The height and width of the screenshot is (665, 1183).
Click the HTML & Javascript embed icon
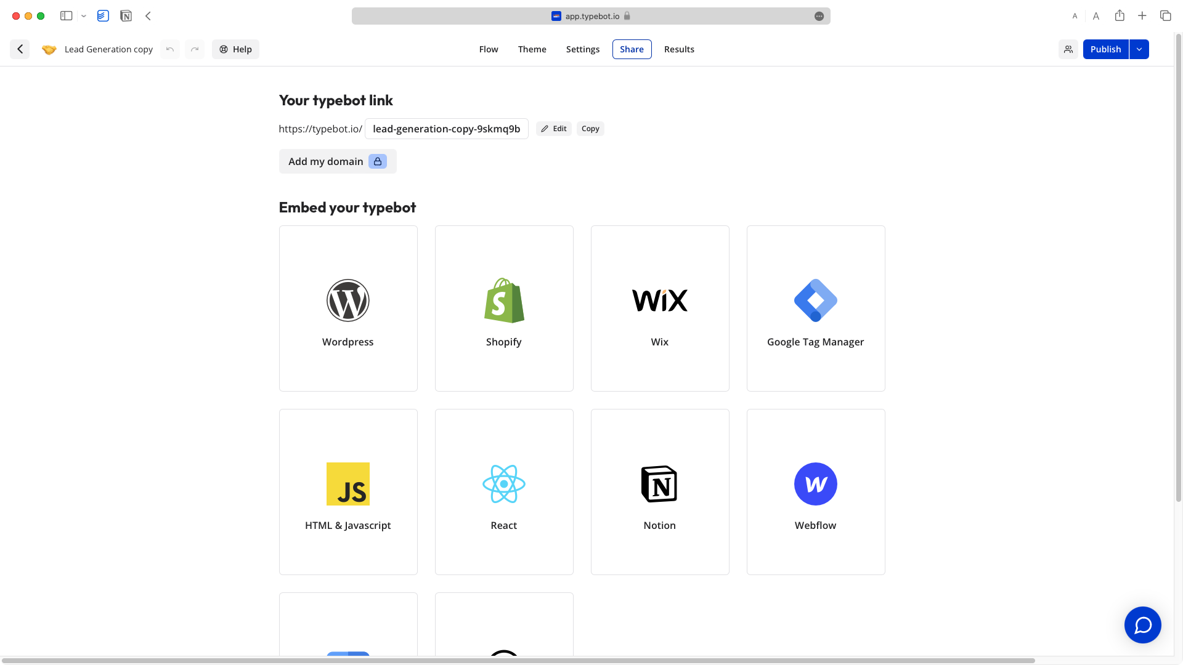click(348, 483)
